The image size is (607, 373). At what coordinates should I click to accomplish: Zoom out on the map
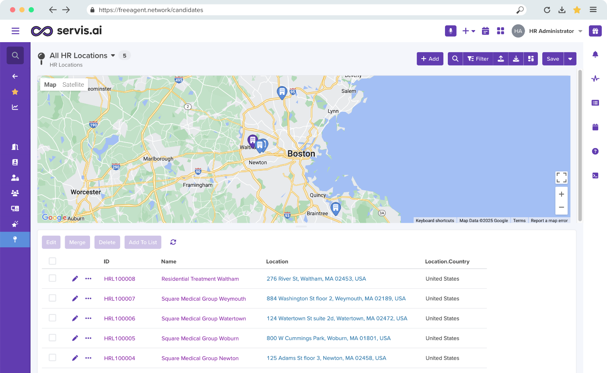pos(562,207)
